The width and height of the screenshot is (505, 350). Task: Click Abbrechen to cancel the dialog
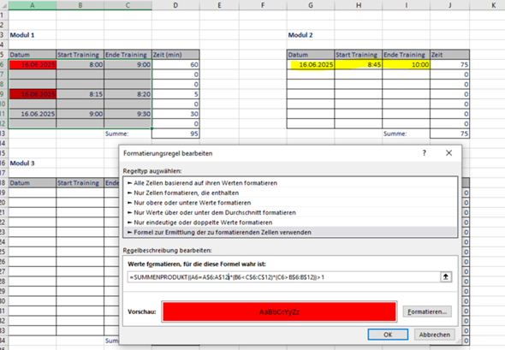coord(435,335)
